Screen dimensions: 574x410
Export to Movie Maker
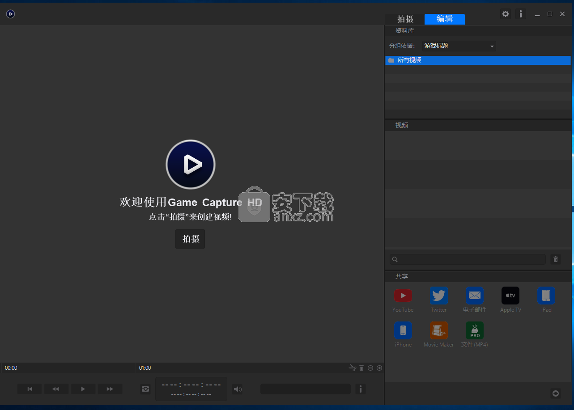tap(439, 330)
